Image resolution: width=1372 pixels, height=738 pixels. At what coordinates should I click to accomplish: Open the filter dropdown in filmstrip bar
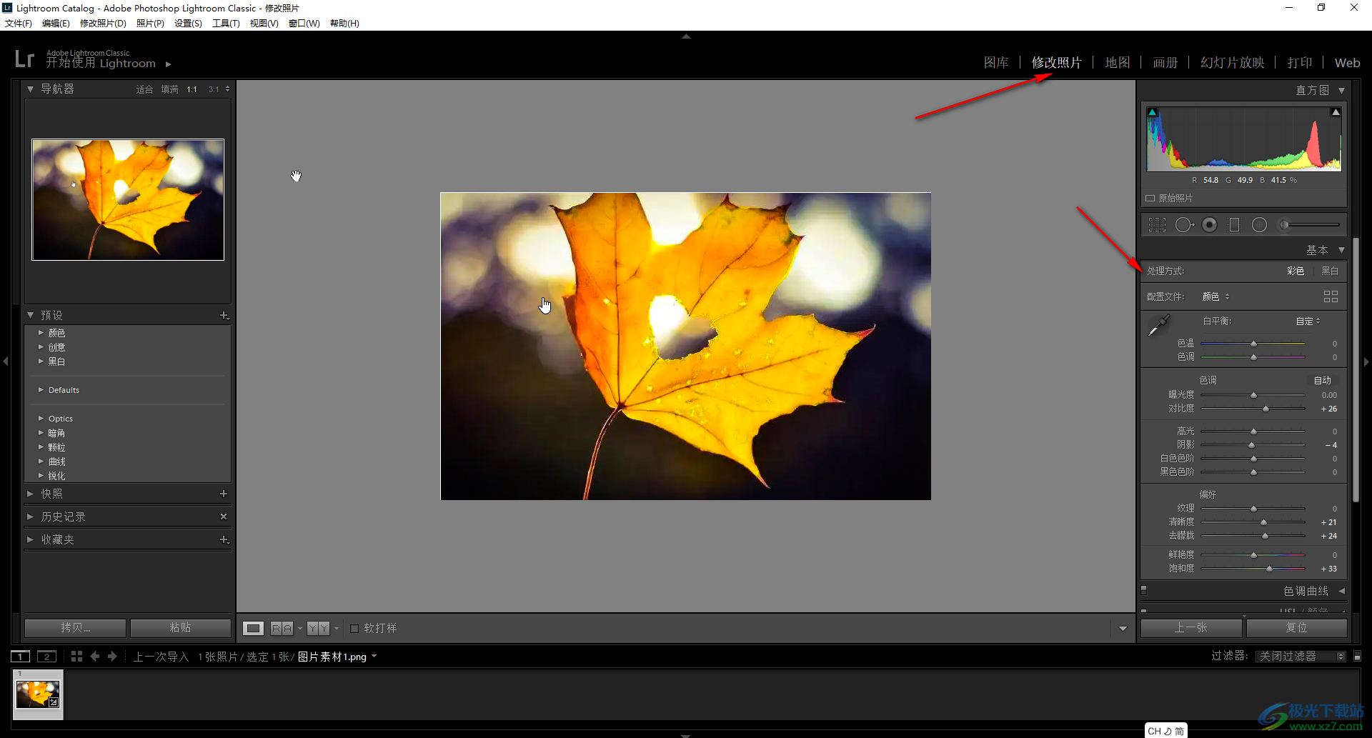click(x=1301, y=656)
